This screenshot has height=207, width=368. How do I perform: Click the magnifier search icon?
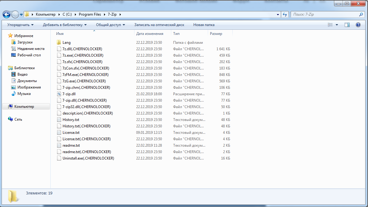pyautogui.click(x=361, y=14)
